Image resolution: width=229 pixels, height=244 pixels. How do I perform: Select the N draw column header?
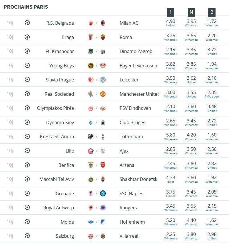(191, 12)
